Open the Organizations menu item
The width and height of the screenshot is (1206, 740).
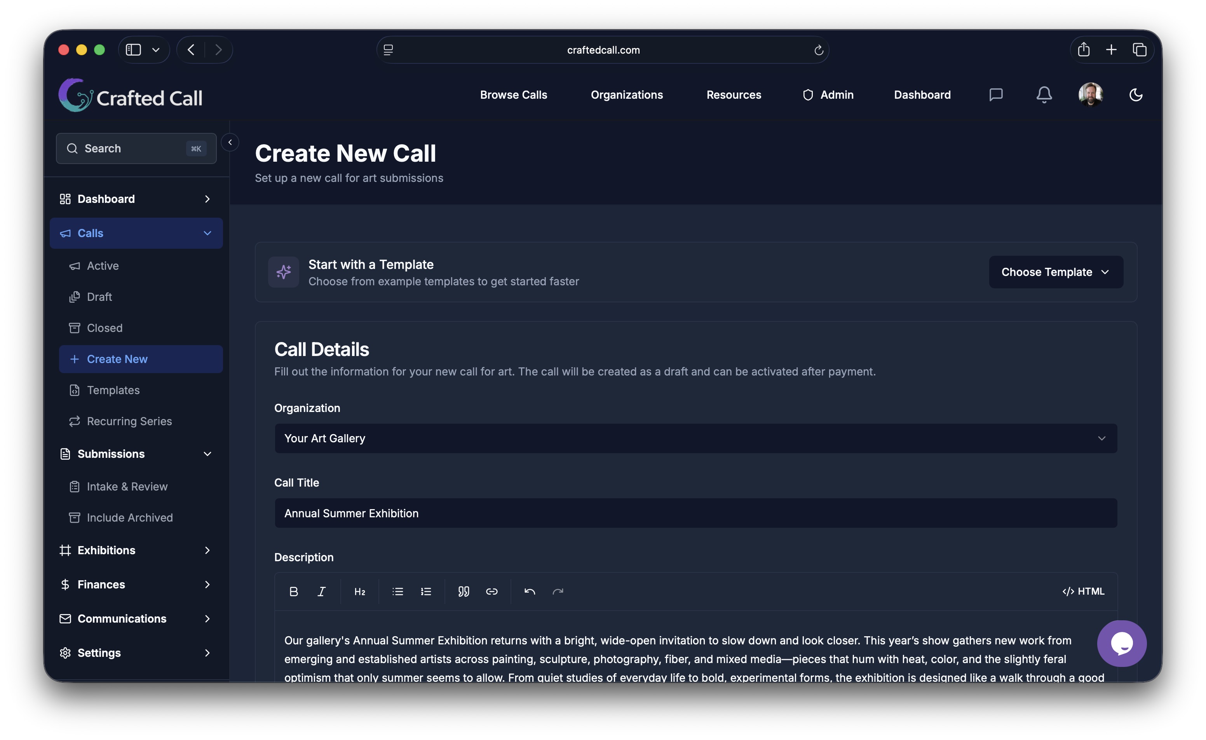pyautogui.click(x=627, y=94)
